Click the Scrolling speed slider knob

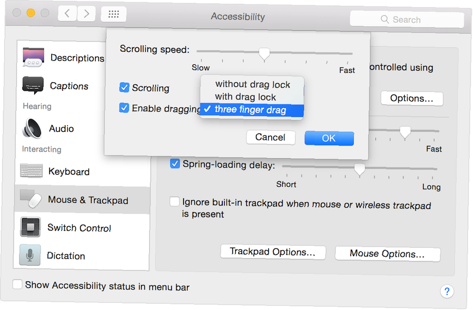coord(264,54)
